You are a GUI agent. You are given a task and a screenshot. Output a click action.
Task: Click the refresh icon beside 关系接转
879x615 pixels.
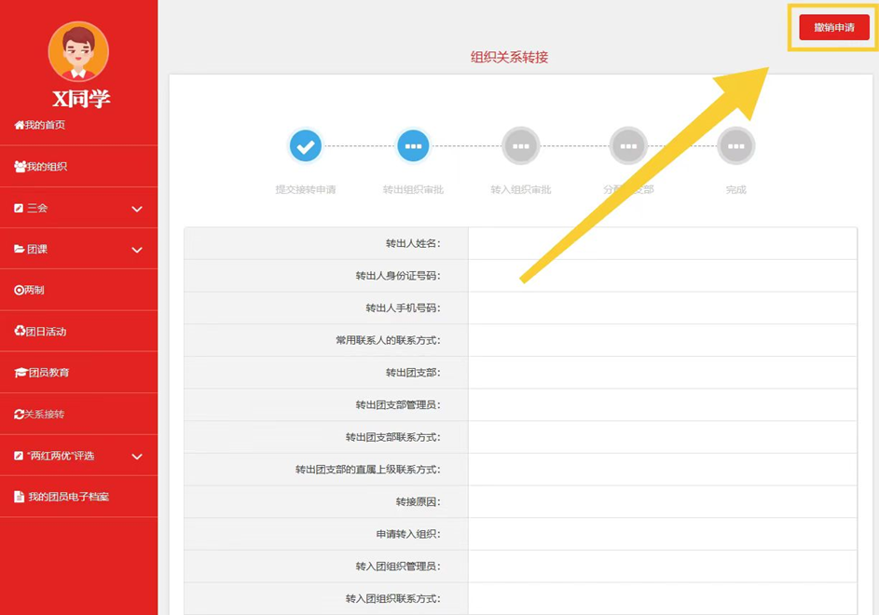click(19, 415)
